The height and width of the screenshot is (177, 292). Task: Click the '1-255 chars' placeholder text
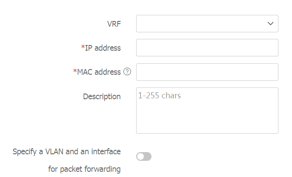tap(159, 96)
